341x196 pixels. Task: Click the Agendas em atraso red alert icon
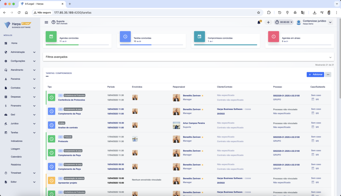[274, 37]
